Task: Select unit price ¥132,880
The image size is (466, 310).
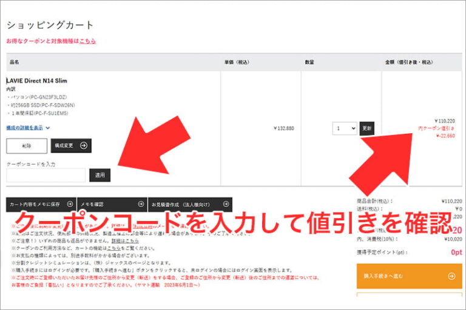Action: pyautogui.click(x=283, y=128)
